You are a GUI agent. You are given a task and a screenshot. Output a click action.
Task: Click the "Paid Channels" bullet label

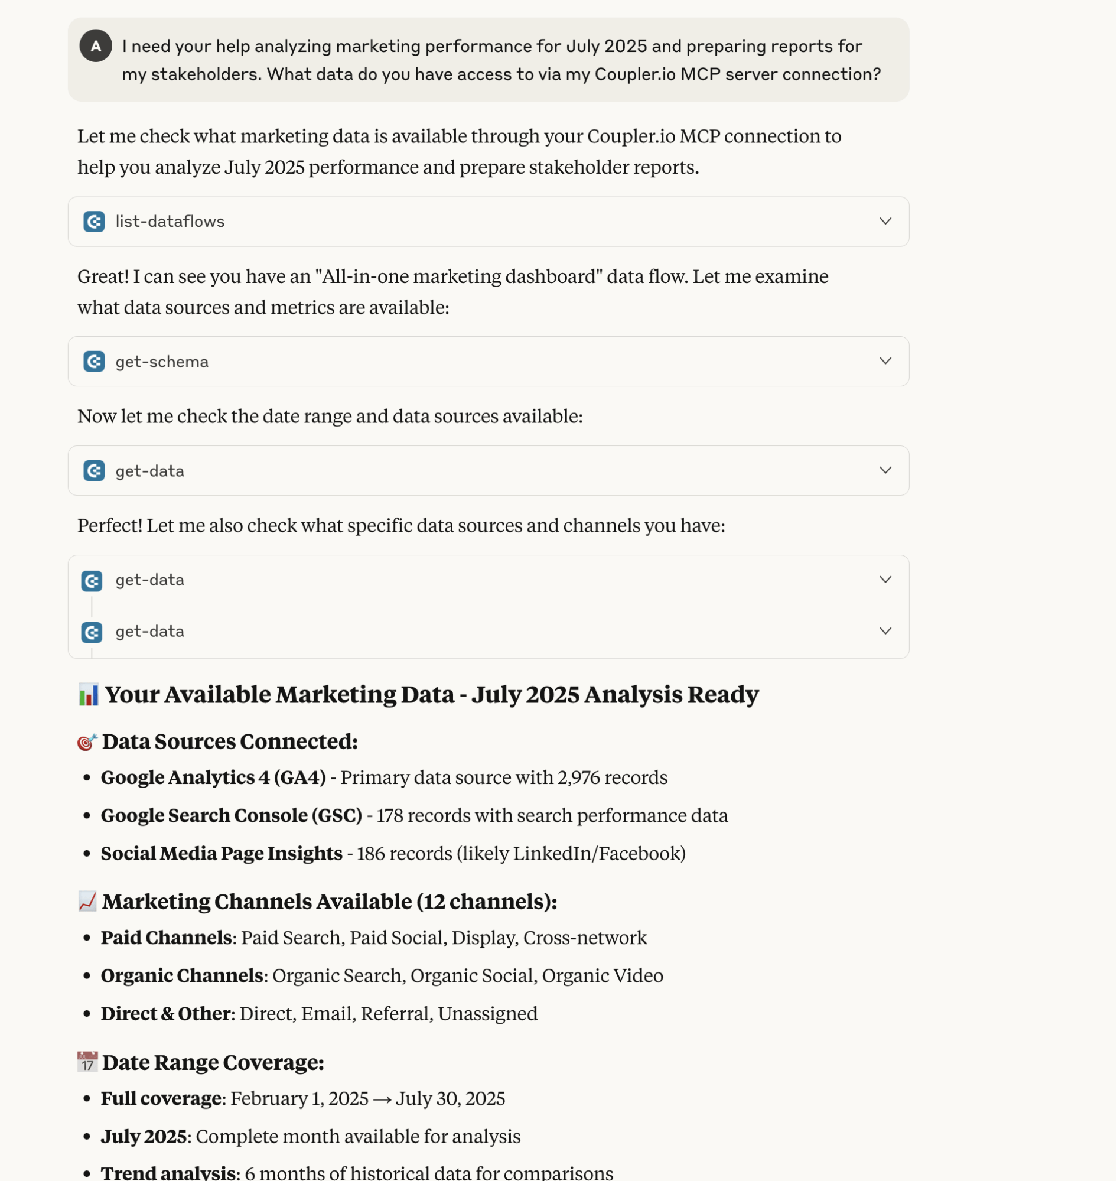166,938
